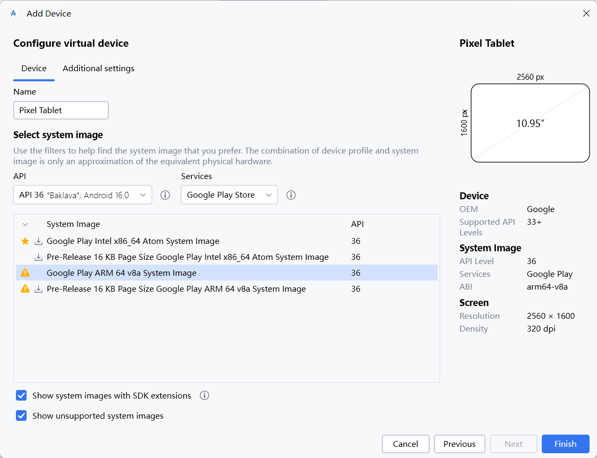Click the warning icon on selected ARM 64 v8a row
Image resolution: width=597 pixels, height=458 pixels.
[x=25, y=273]
